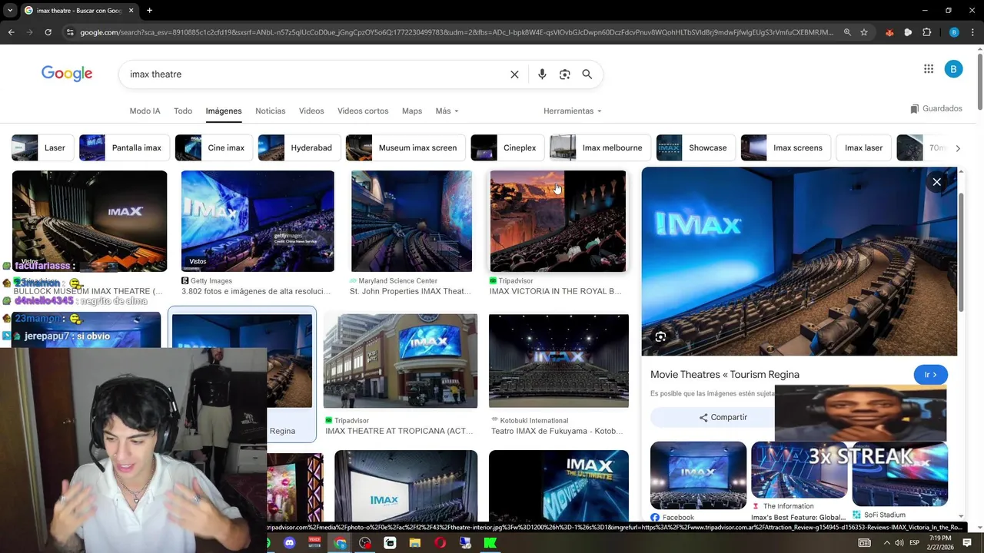
Task: View site information icon in address bar
Action: (70, 32)
